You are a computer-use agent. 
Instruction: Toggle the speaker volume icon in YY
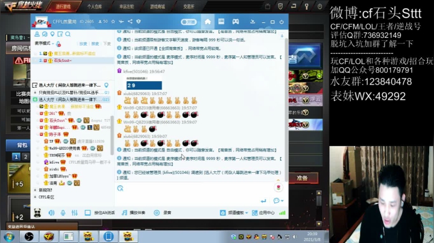coord(51,213)
